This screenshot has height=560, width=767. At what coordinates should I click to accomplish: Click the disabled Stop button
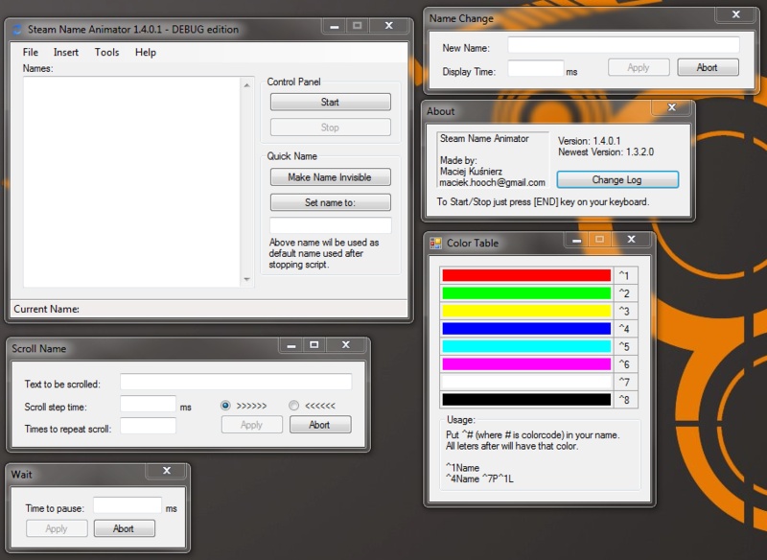pyautogui.click(x=330, y=128)
